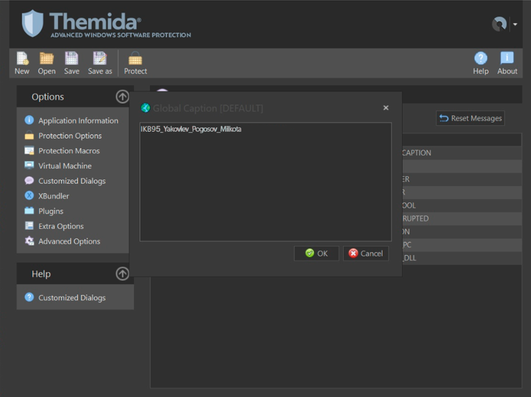Collapse the Help panel with its arrow
Image resolution: width=531 pixels, height=397 pixels.
(122, 274)
